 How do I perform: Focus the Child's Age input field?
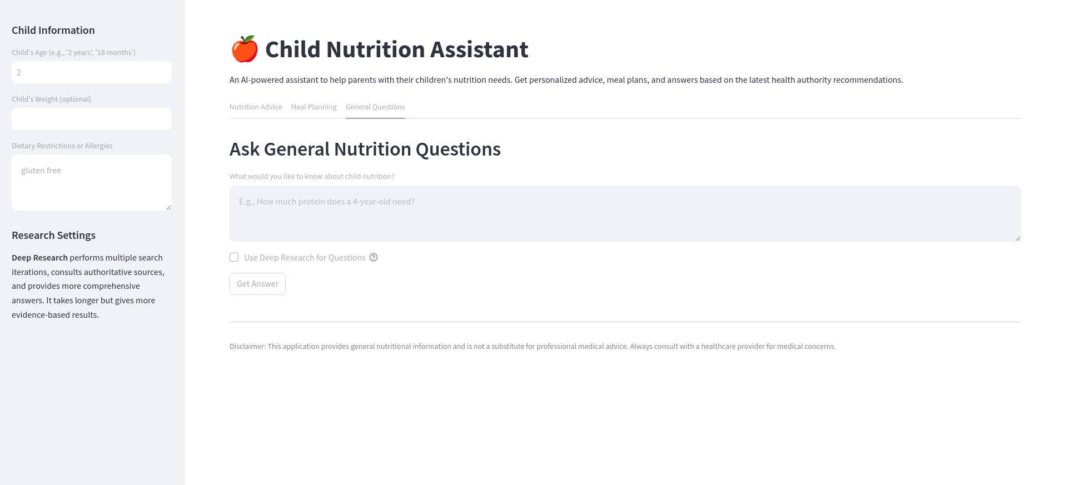coord(92,72)
